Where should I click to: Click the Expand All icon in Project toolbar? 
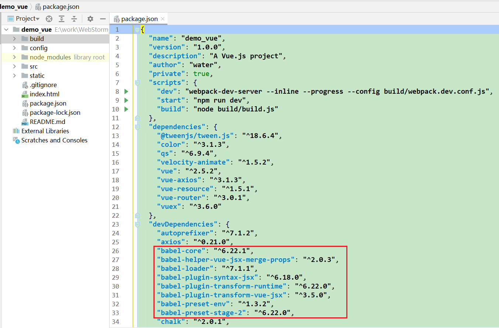point(62,18)
